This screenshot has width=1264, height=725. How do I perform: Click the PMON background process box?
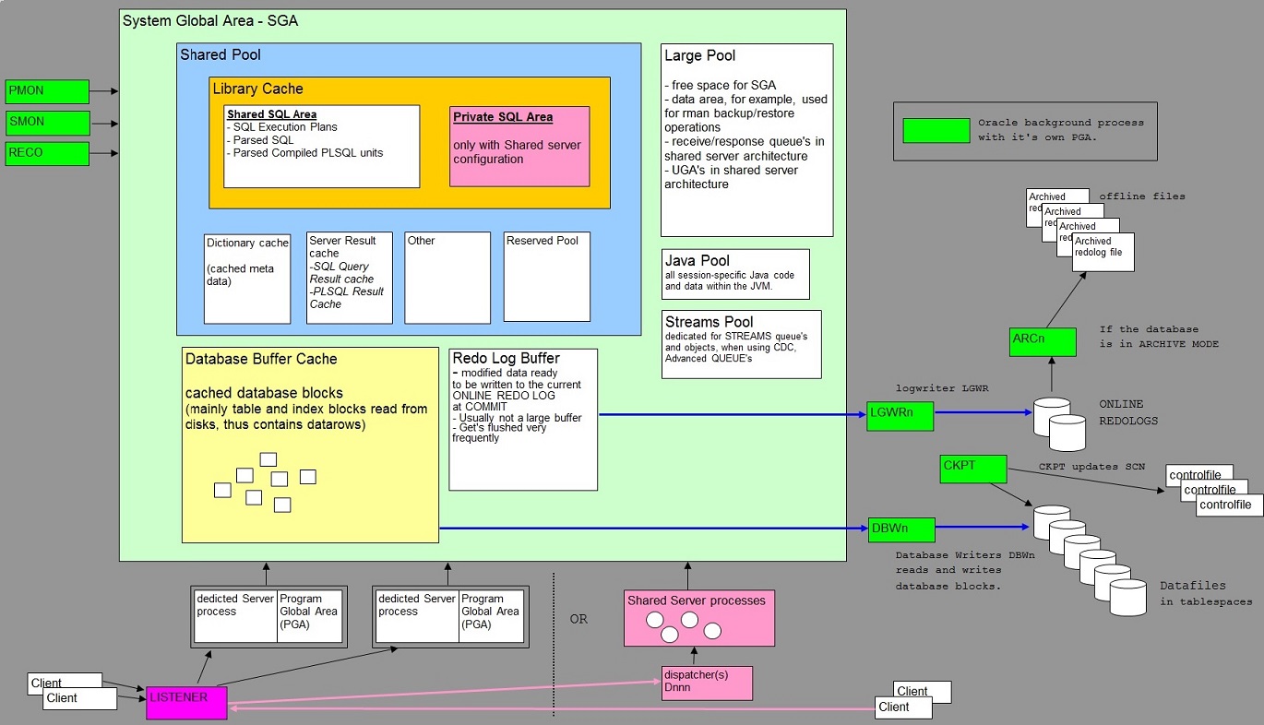(x=47, y=91)
